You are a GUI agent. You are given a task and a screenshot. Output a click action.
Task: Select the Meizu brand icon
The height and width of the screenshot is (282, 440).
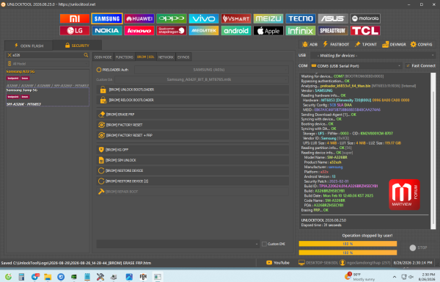coord(268,19)
